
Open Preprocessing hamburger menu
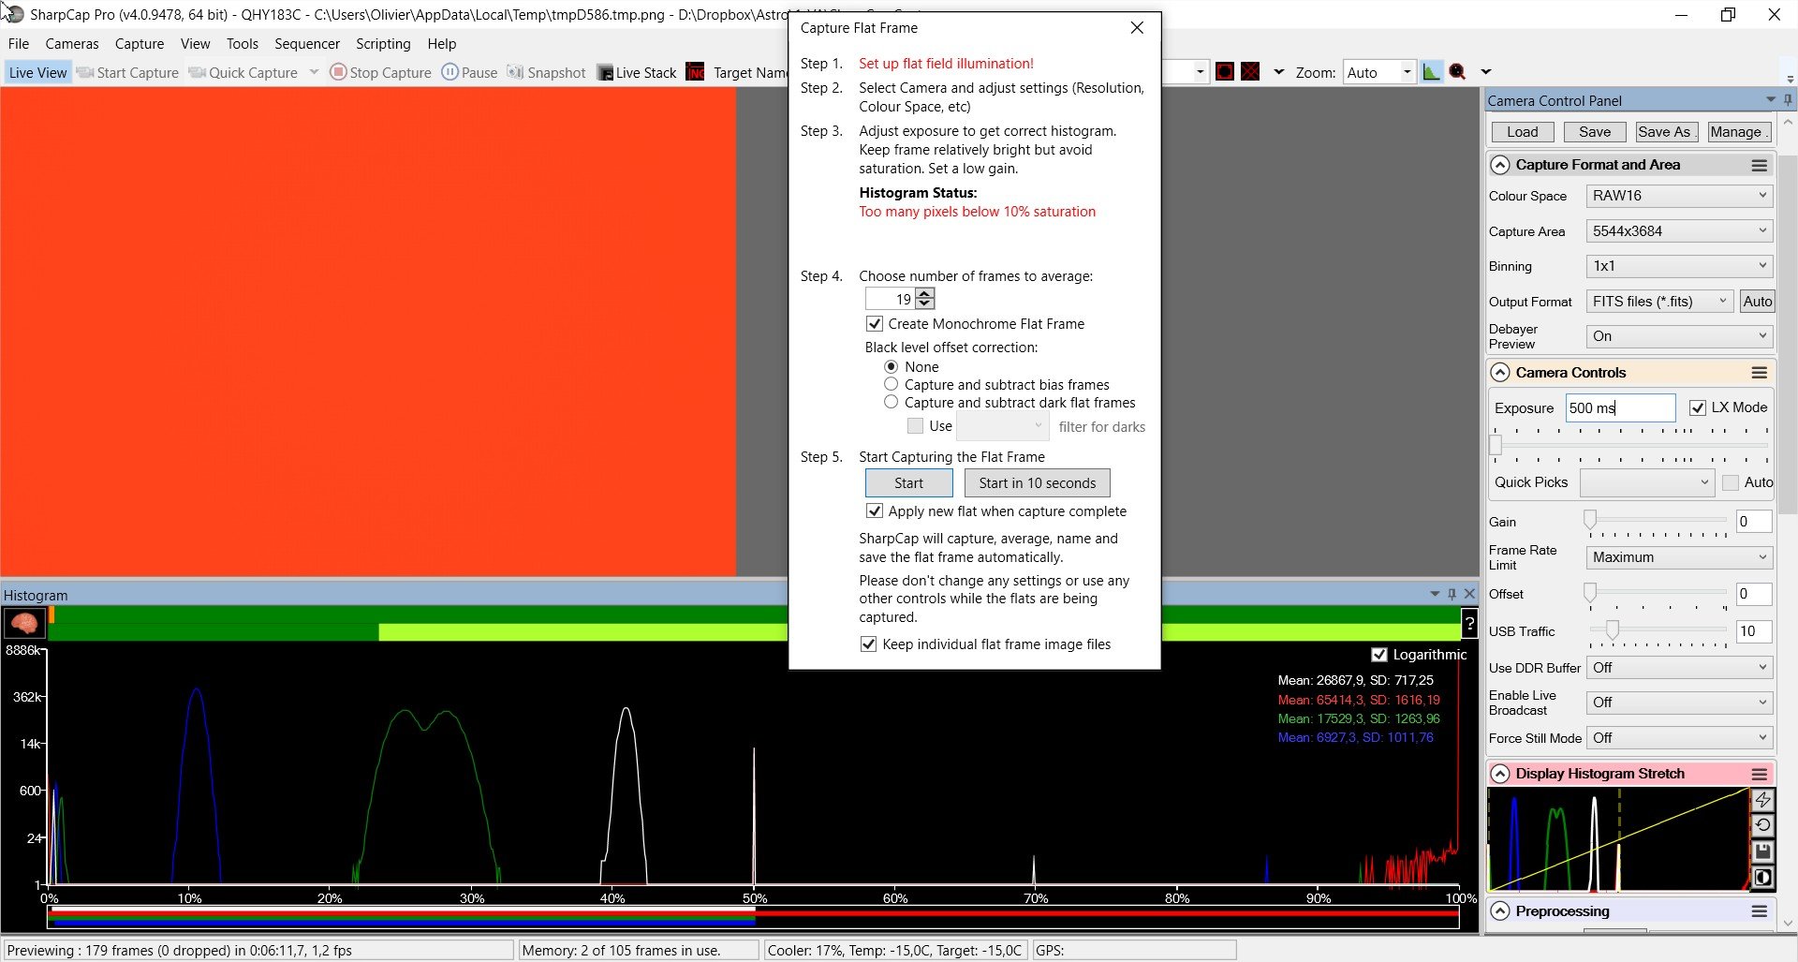1760,911
